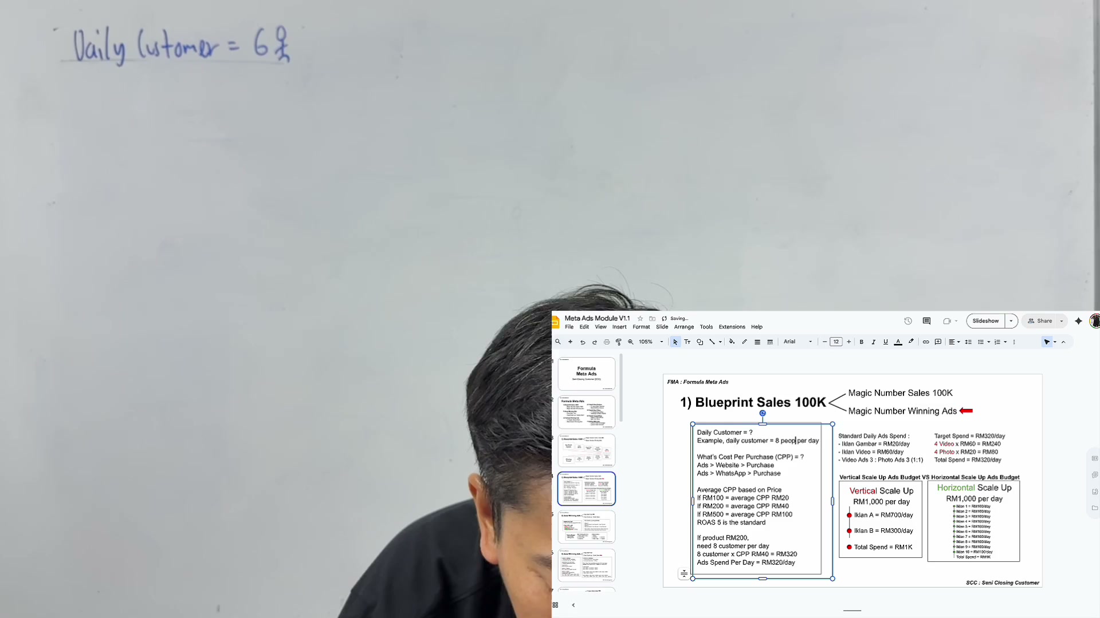The image size is (1100, 618).
Task: Click the Google Slides home logo
Action: (555, 322)
